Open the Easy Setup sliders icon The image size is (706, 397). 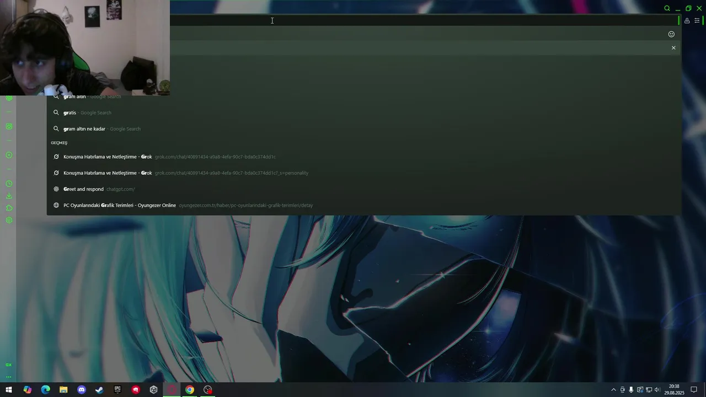697,21
